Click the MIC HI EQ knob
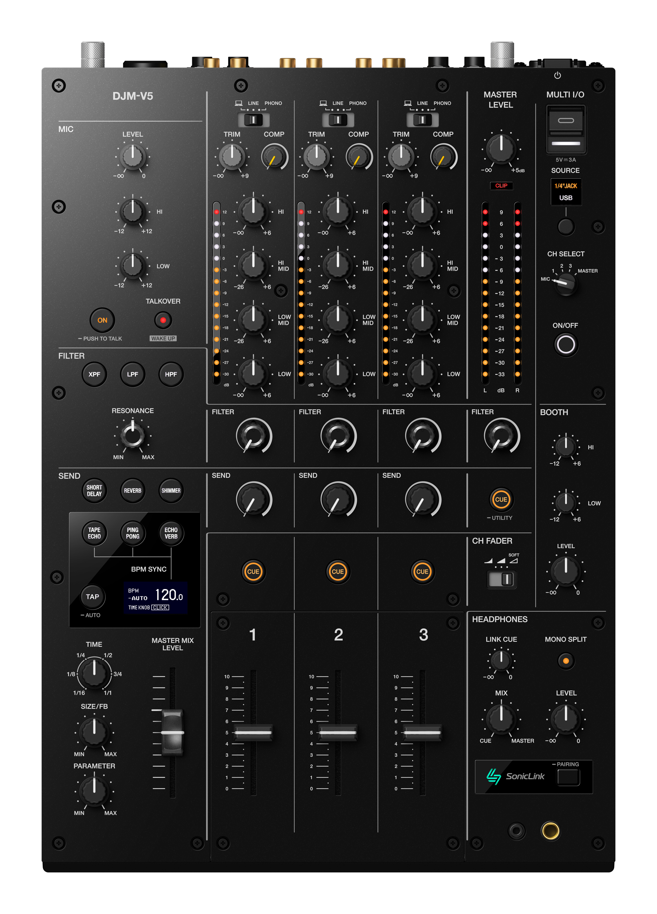657x914 pixels. pos(132,211)
